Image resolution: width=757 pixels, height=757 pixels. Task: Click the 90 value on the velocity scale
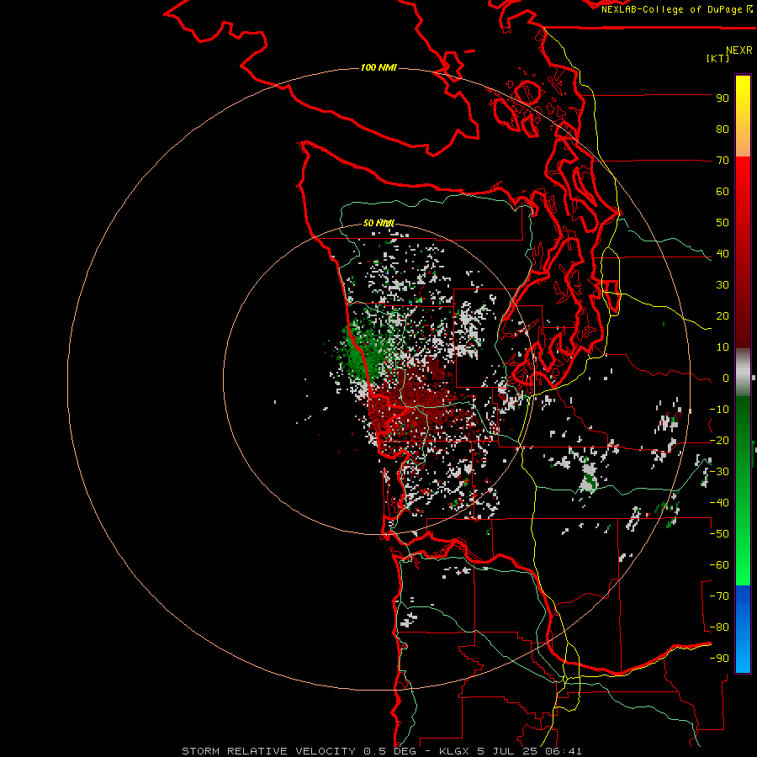coord(723,98)
